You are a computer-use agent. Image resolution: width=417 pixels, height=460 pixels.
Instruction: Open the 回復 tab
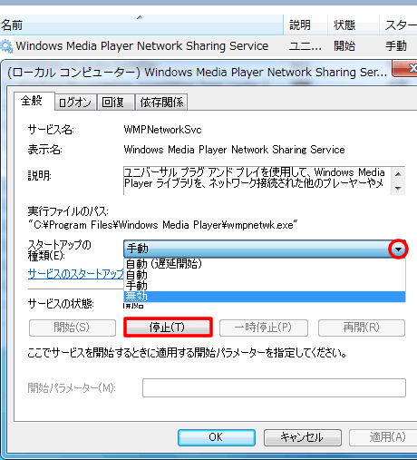pos(115,103)
